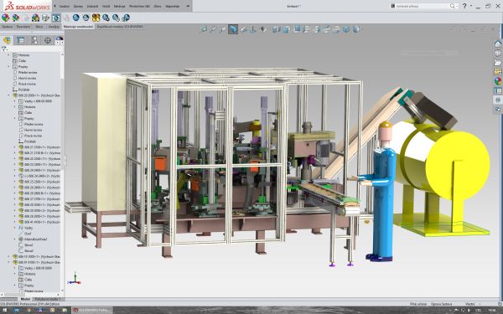Select Přední rovina in the feature tree
The height and width of the screenshot is (314, 503).
coord(28,72)
